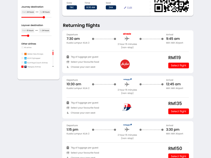The height and width of the screenshot is (158, 211).
Task: Uncheck the Malaysia Airlines checkbox
Action: (x=22, y=67)
